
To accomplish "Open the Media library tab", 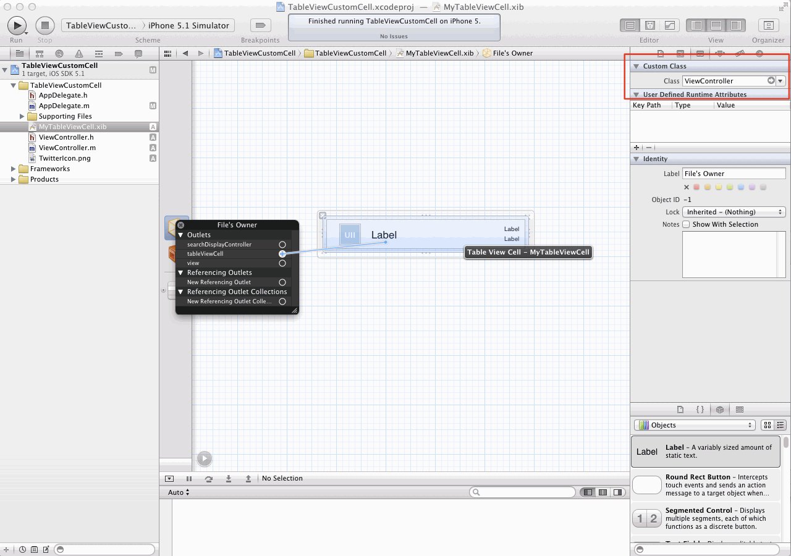I will 740,410.
